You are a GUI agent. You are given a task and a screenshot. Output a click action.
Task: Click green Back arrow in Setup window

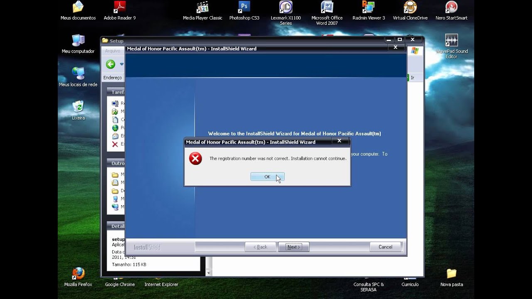pyautogui.click(x=111, y=64)
